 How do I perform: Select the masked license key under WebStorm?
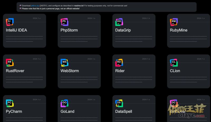click(79, 79)
